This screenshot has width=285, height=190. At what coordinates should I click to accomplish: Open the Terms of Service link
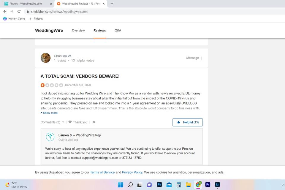coord(102,172)
